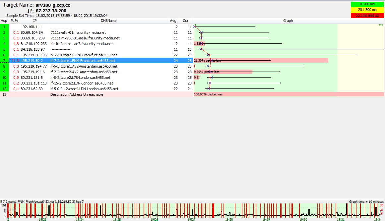Click the Cur column header
This screenshot has width=385, height=221.
tap(186, 21)
